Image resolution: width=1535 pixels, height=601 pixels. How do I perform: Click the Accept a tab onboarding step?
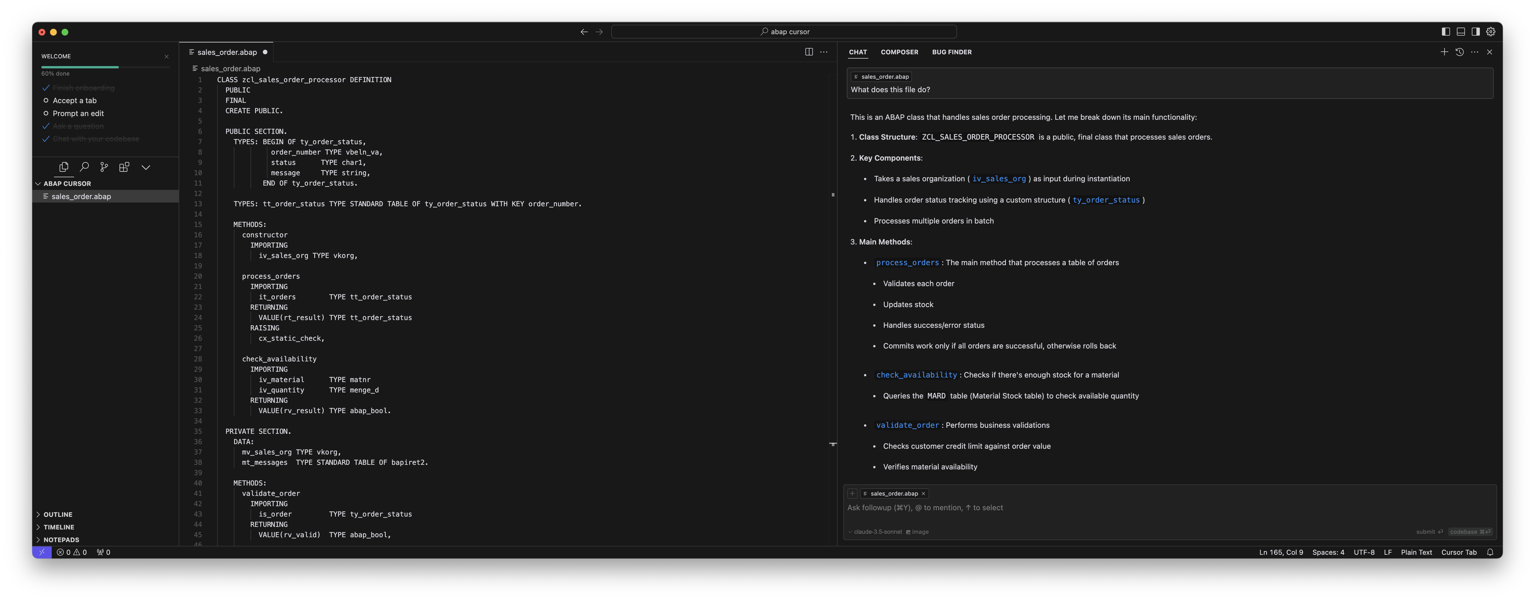click(x=74, y=101)
